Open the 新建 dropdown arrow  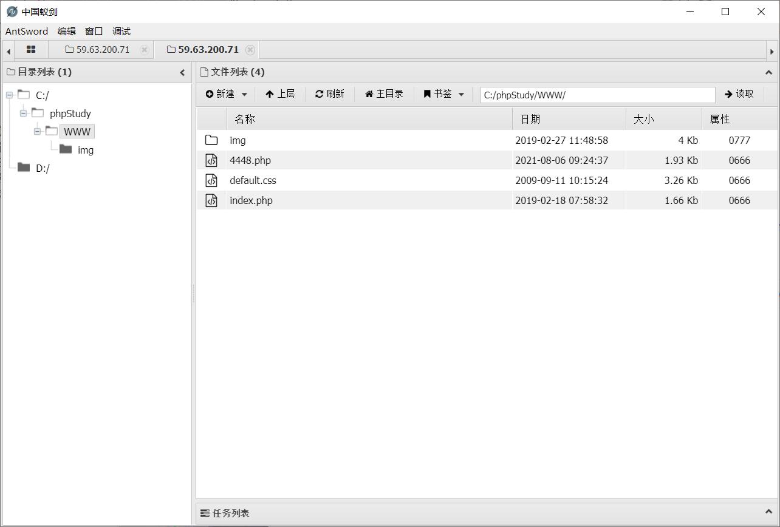click(244, 93)
